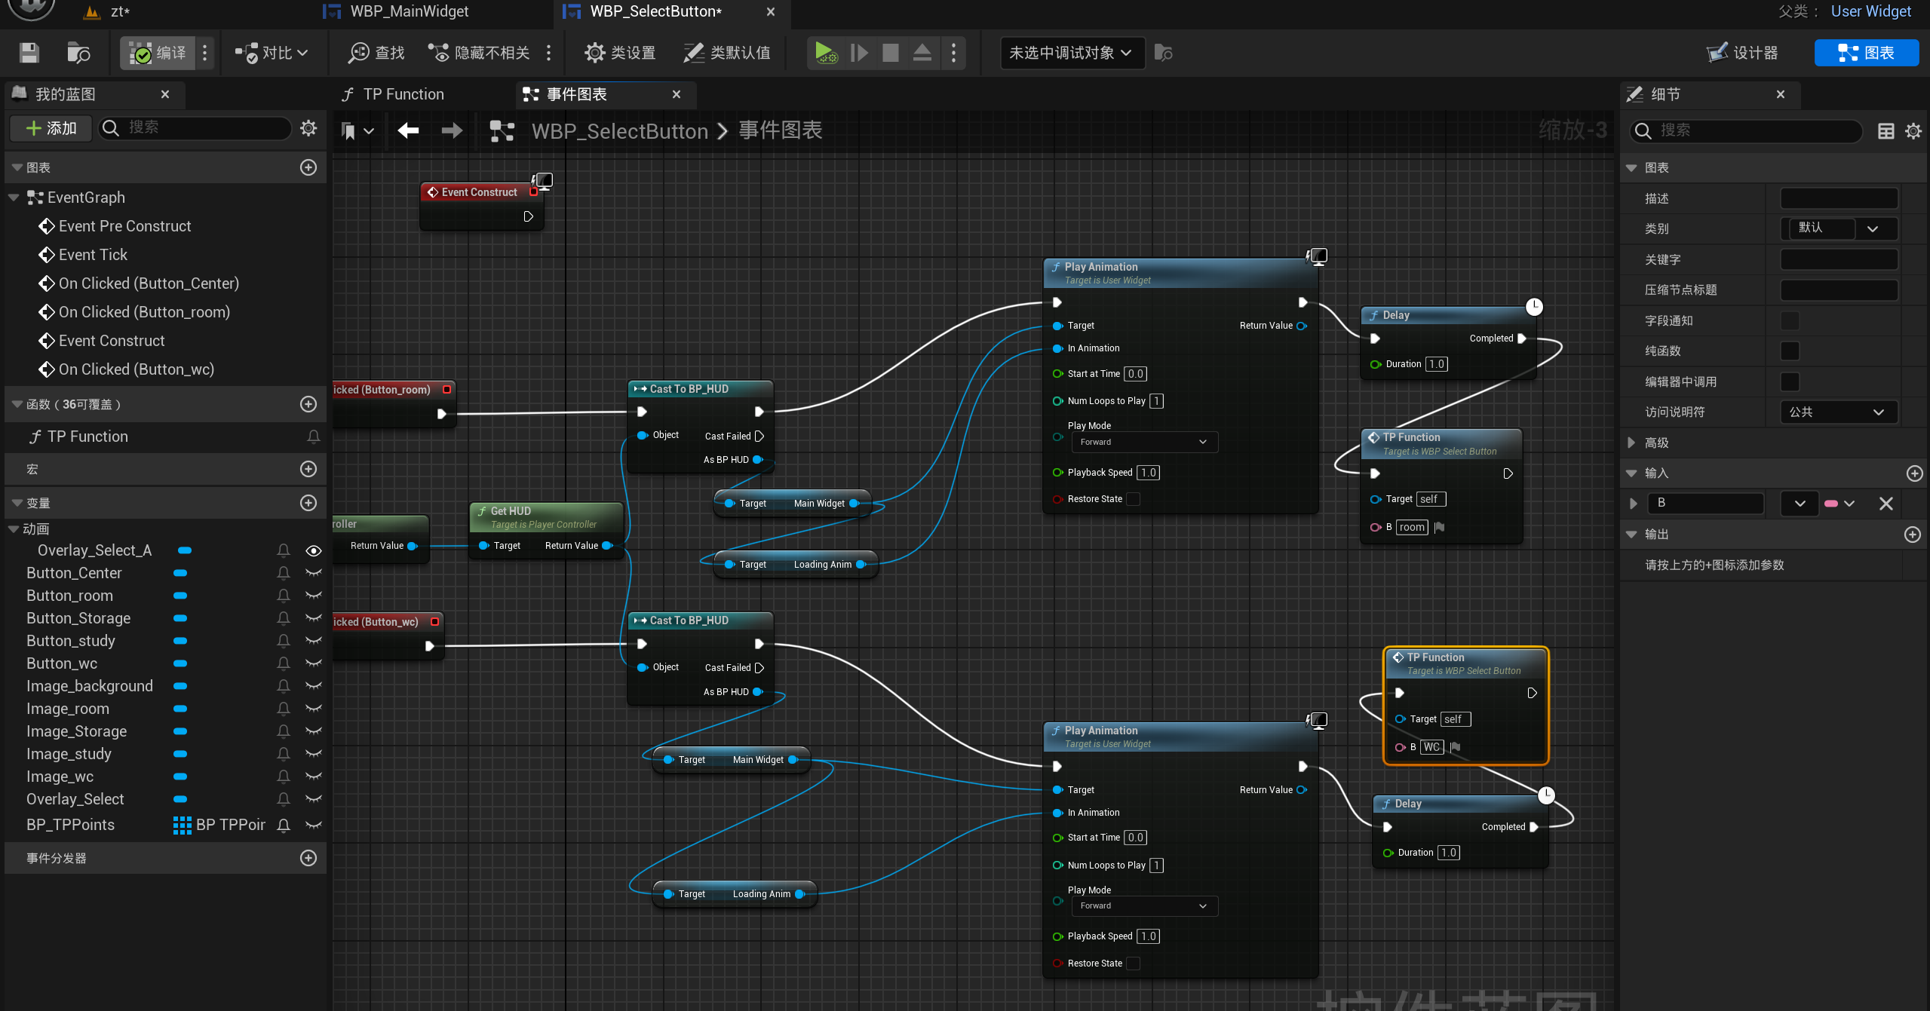Switch to Designer (设计器) mode

(x=1743, y=53)
